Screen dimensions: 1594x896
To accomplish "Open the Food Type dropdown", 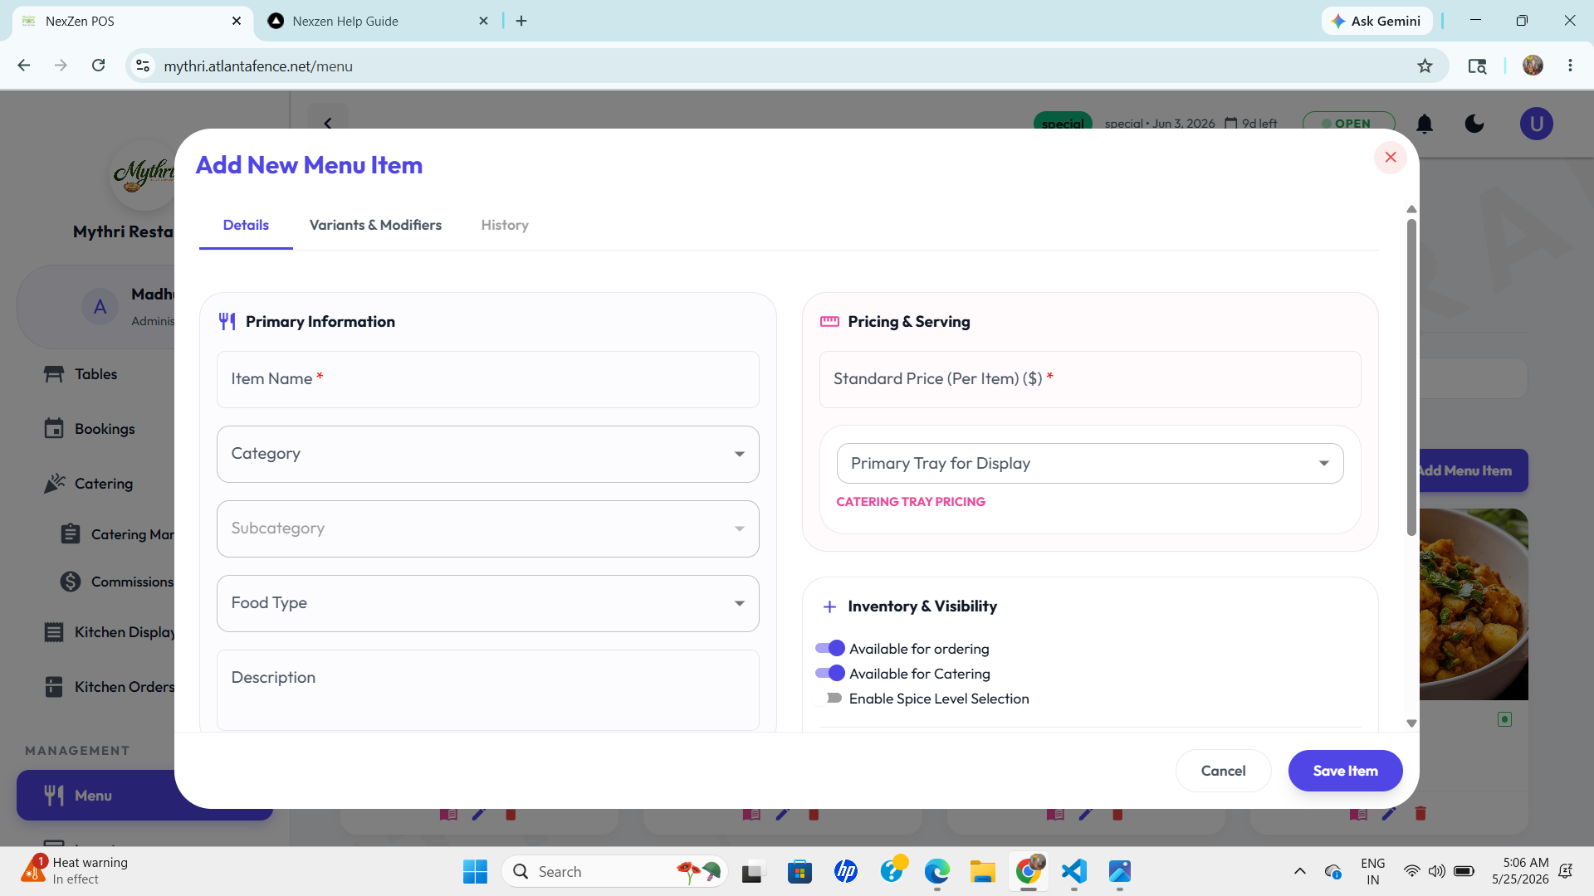I will 488,603.
